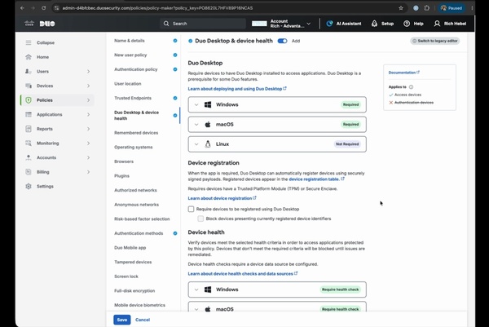Click the Policies shield icon
489x327 pixels.
pyautogui.click(x=29, y=99)
